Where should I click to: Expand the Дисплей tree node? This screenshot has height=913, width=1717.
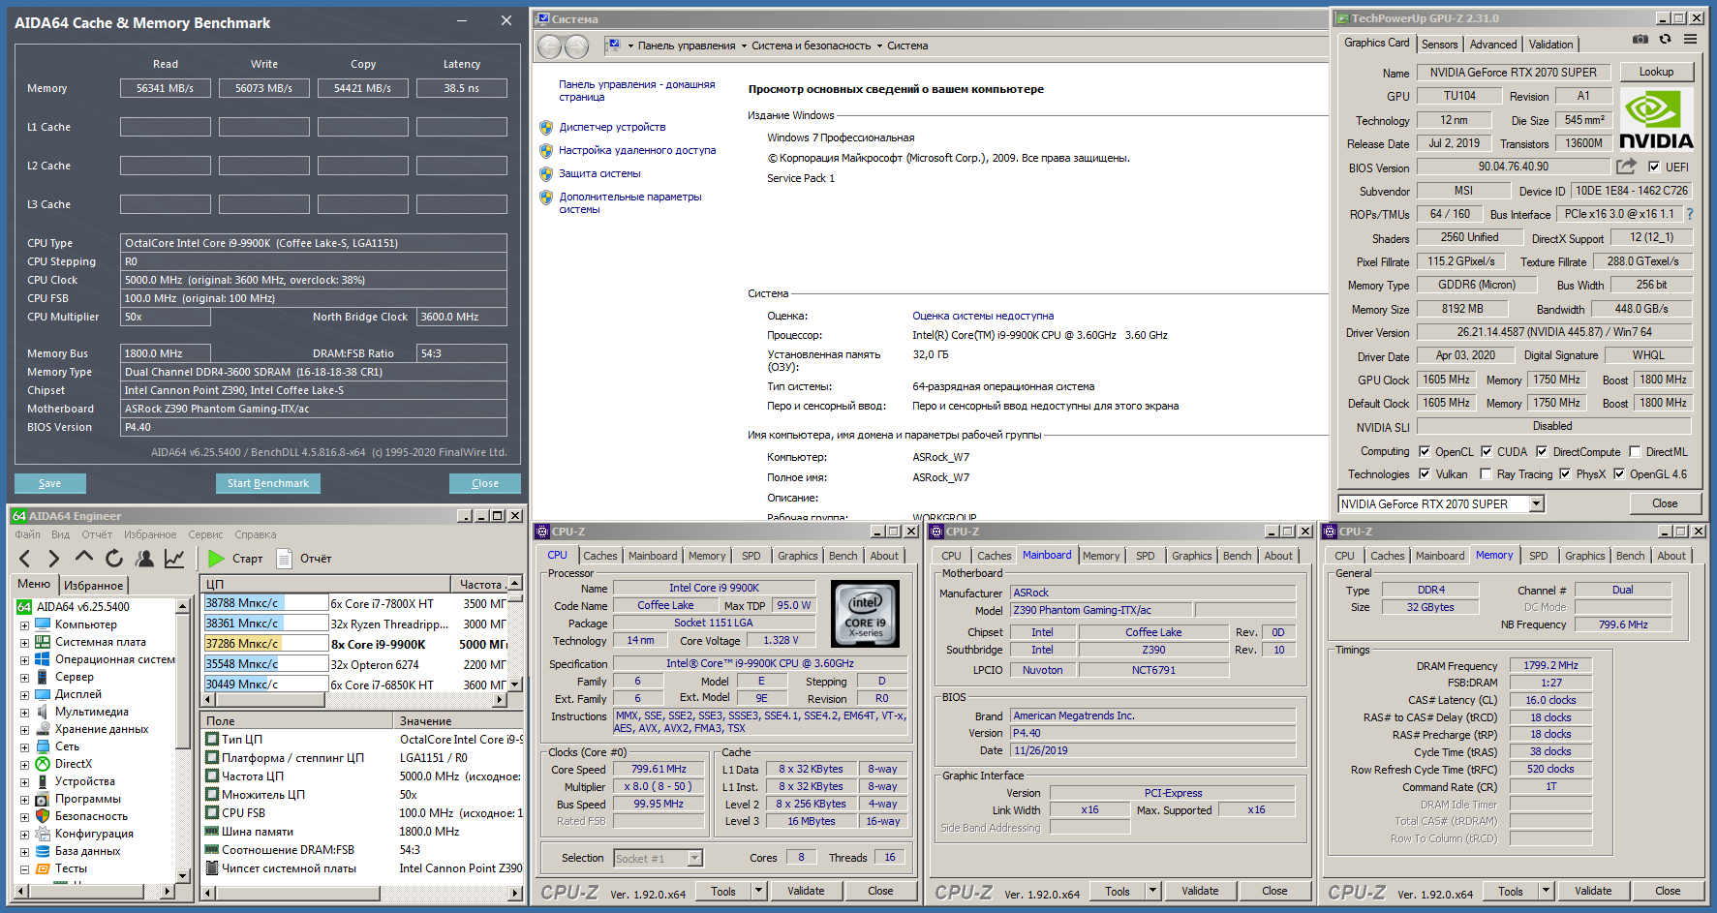pyautogui.click(x=24, y=695)
